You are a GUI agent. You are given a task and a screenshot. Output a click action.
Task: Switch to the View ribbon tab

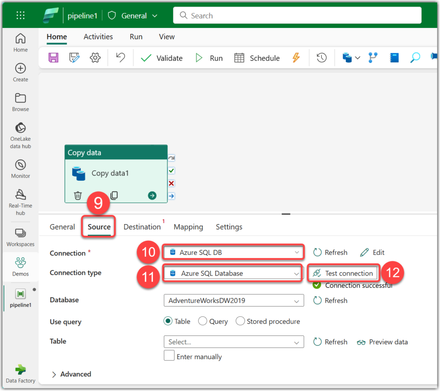167,37
